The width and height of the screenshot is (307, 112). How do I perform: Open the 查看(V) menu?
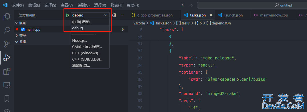[67, 5]
